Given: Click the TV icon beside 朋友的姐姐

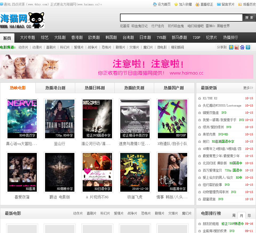Looking at the screenshot, I should point(199,224).
